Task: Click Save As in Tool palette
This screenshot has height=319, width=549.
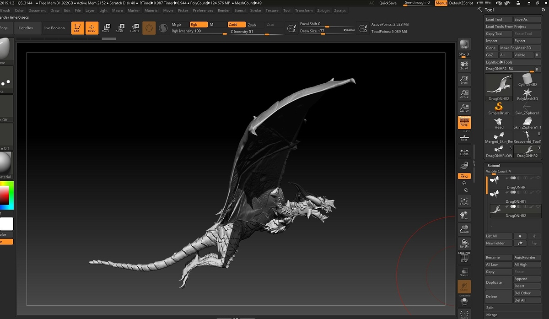Action: [527, 20]
